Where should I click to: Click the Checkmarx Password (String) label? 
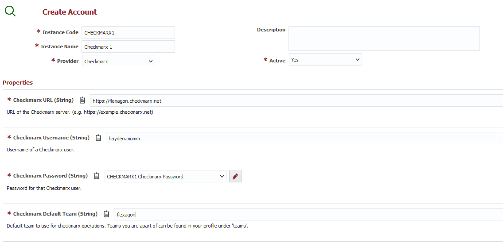click(51, 176)
